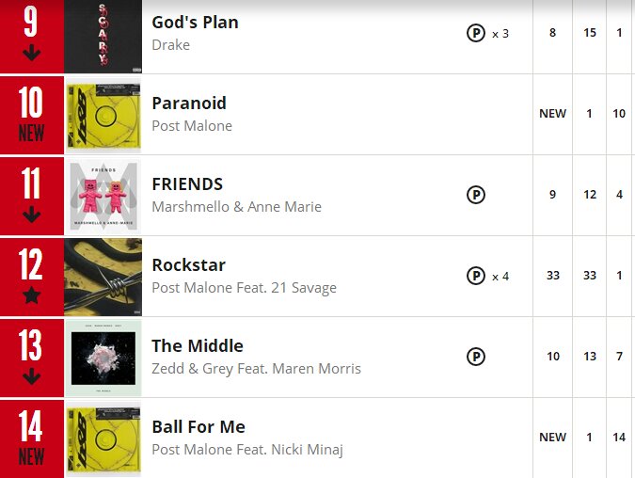Viewport: 635px width, 478px height.
Task: Click the NEW label under rank 10
Action: coord(32,134)
